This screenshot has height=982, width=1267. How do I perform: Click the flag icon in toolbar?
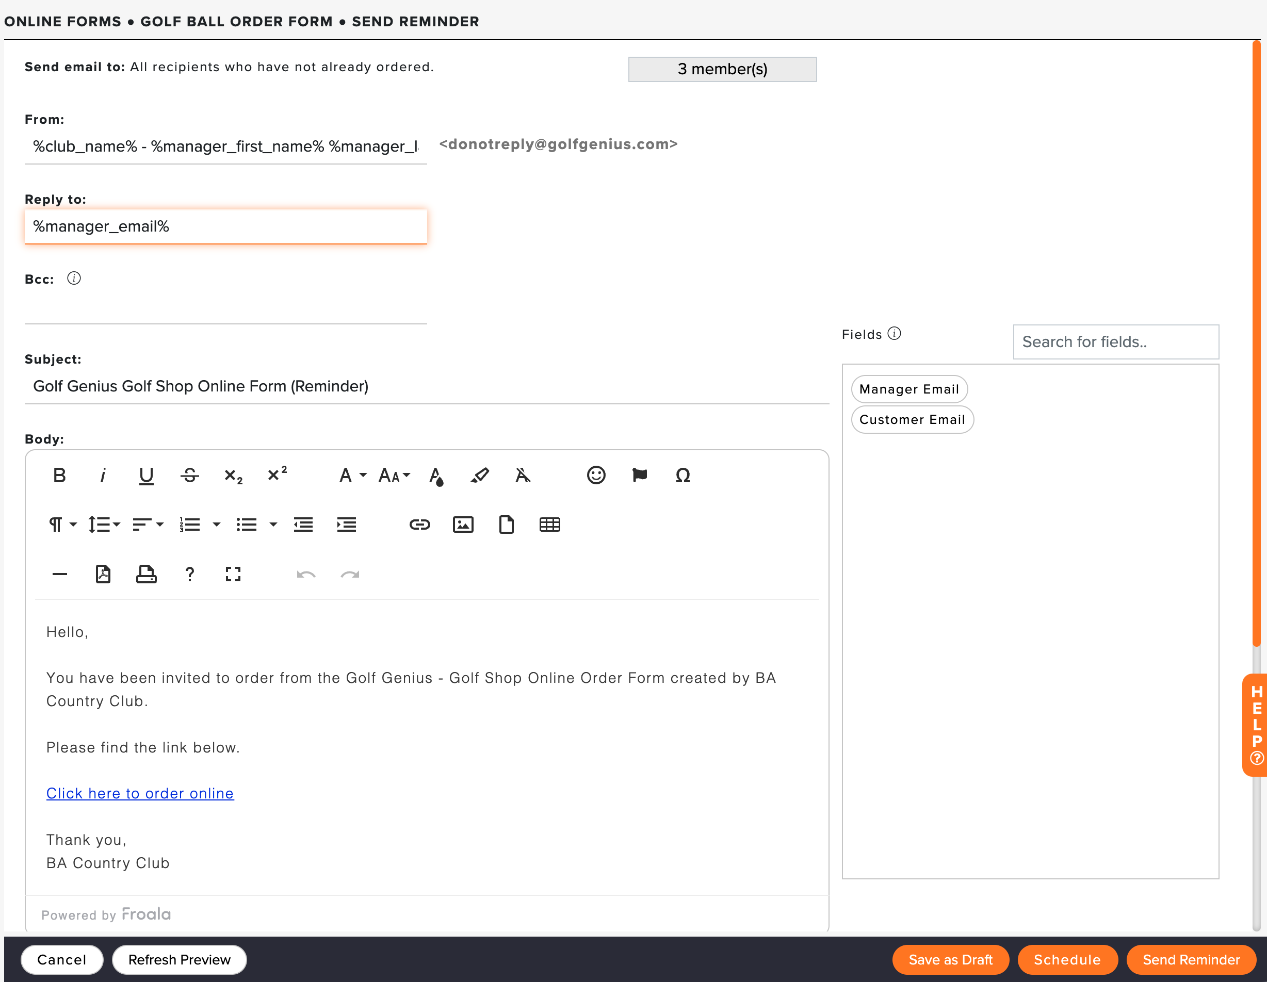639,476
